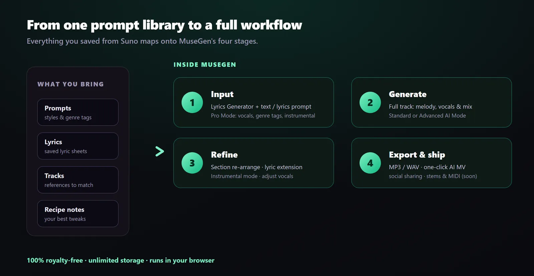
Task: Select the Prompts card
Action: pos(78,112)
